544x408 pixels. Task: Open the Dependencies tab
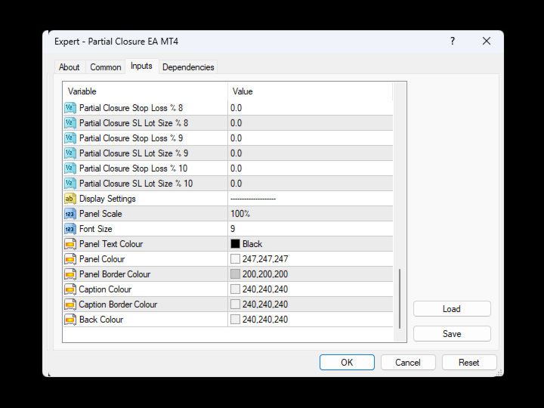tap(188, 67)
